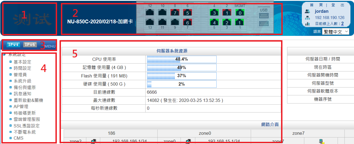Switch to IPv4 mode
This screenshot has height=144, width=354.
(13, 45)
